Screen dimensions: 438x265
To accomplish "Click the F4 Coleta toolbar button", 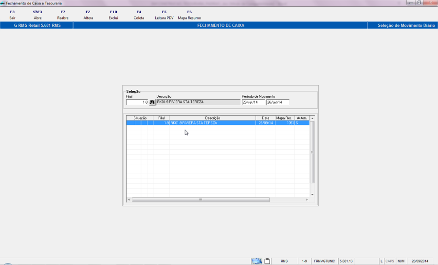I will 139,15.
